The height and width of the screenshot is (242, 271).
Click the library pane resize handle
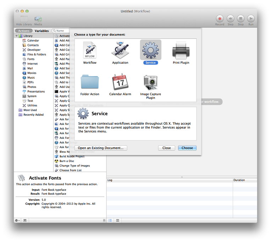104,221
